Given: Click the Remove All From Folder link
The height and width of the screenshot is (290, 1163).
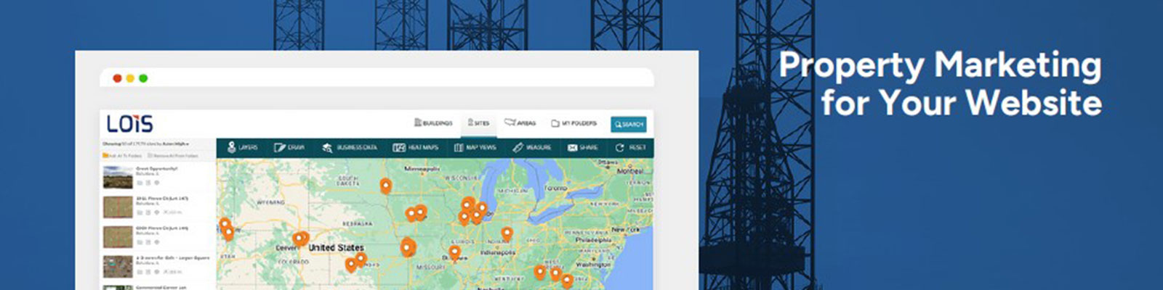Looking at the screenshot, I should 173,156.
